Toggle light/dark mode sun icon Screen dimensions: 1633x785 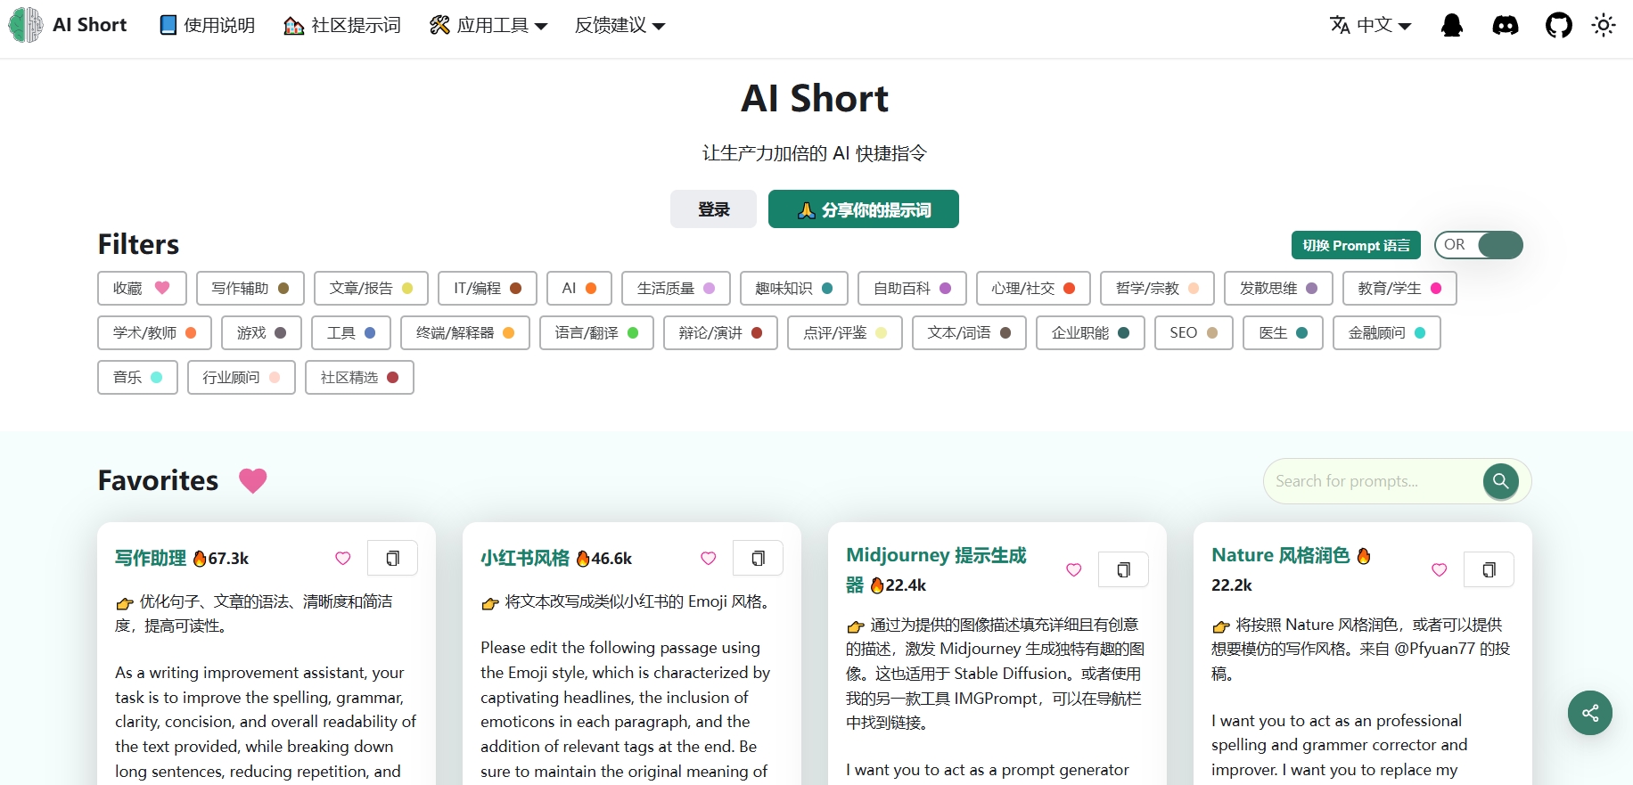tap(1604, 25)
